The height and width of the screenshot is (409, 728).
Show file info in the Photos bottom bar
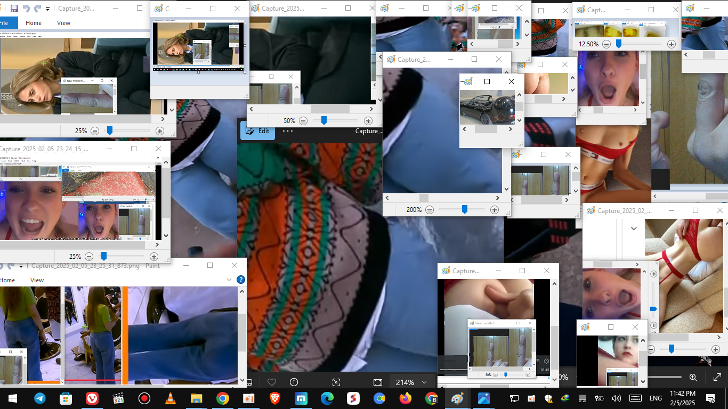294,382
